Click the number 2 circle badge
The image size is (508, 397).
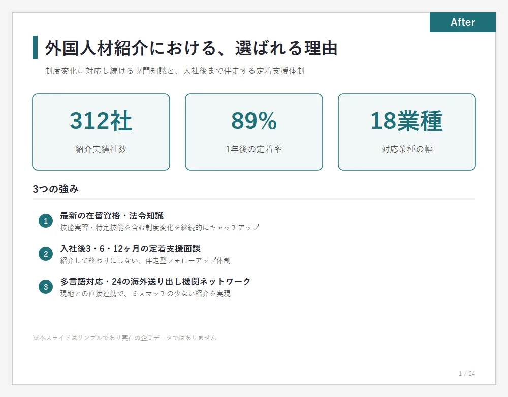coord(46,254)
